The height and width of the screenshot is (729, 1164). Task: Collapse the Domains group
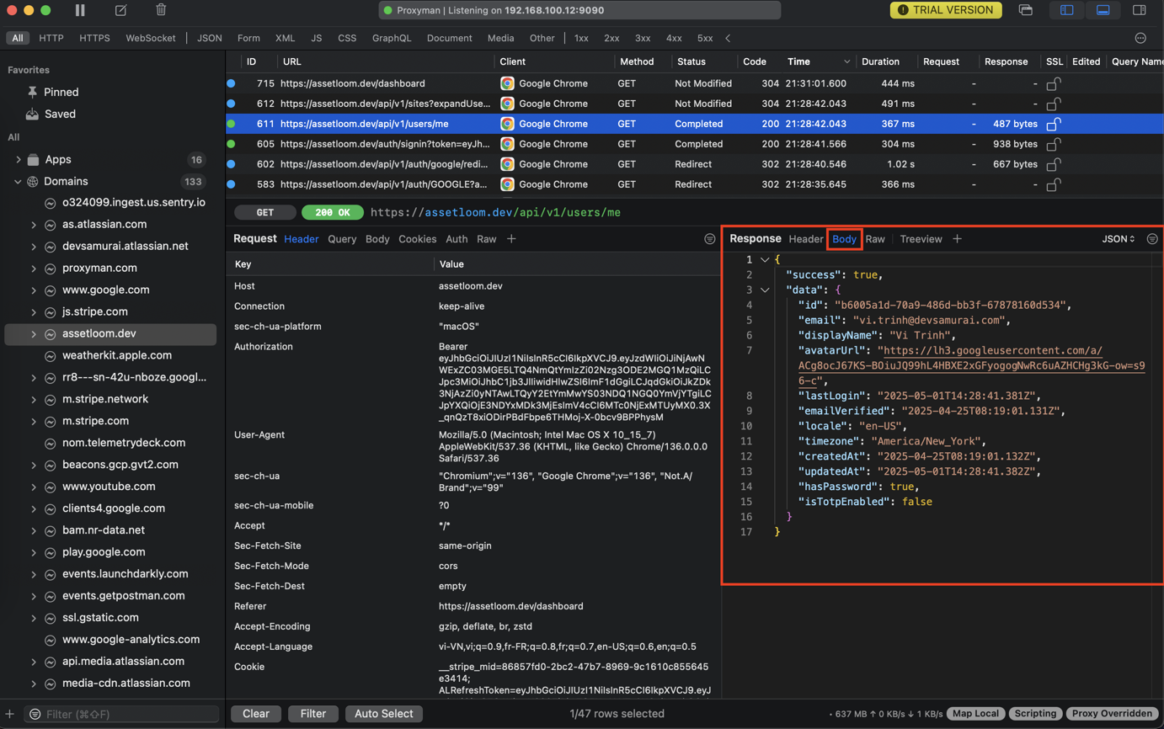point(19,181)
